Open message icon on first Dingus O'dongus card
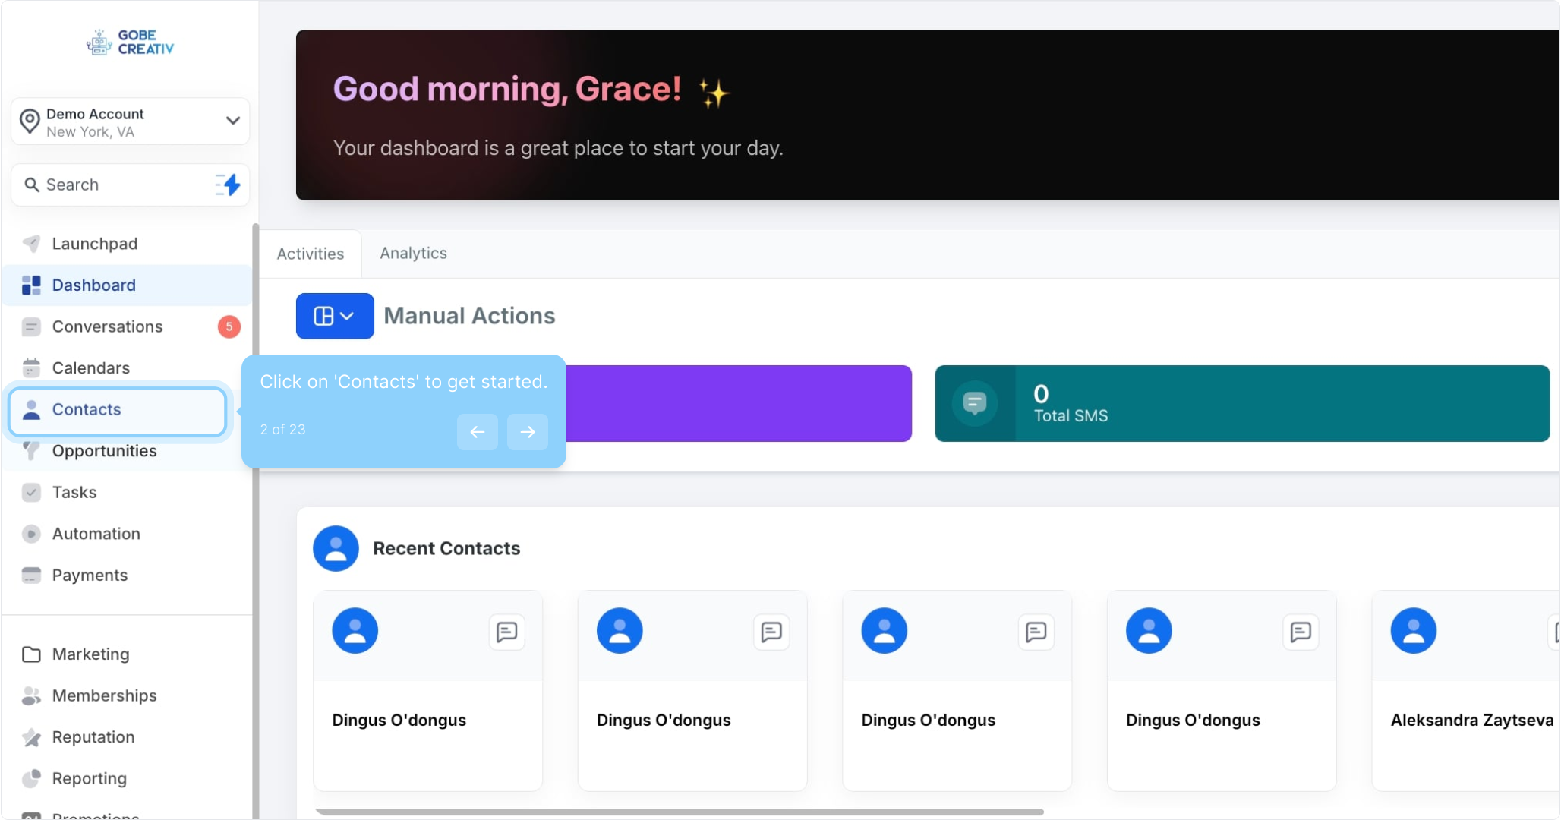The width and height of the screenshot is (1561, 820). click(x=506, y=632)
